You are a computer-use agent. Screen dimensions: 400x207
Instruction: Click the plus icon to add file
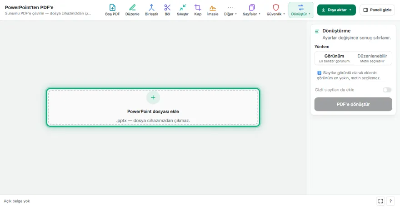coord(153,97)
